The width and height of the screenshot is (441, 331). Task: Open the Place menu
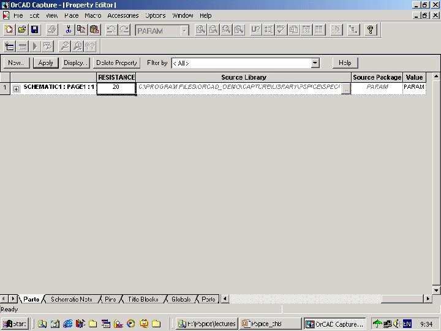(x=72, y=15)
